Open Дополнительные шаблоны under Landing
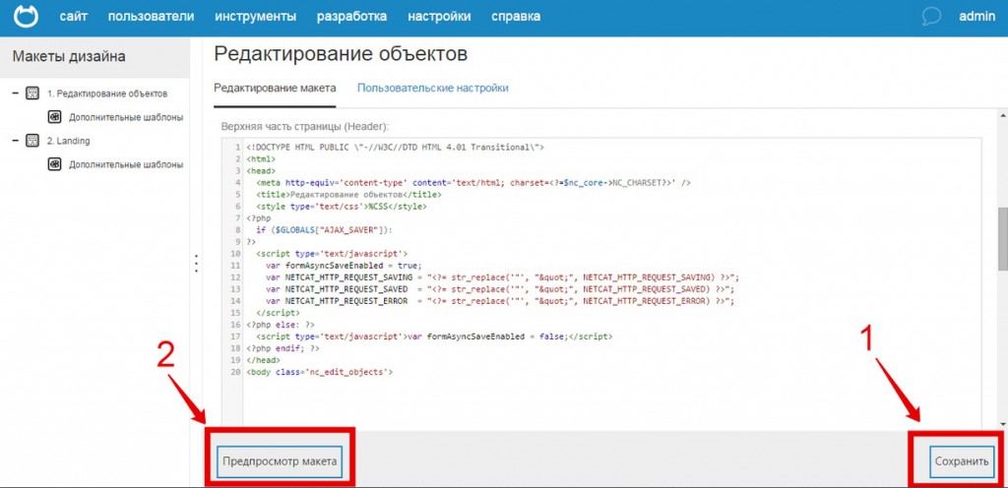 [126, 164]
